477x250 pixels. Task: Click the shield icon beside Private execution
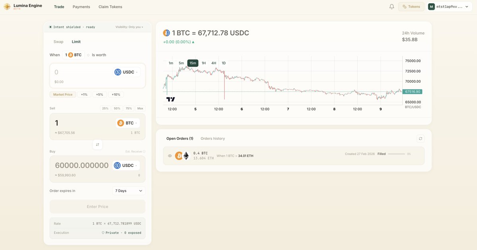click(x=103, y=233)
